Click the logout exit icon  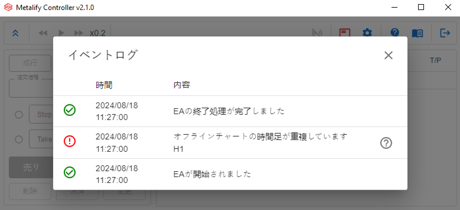(445, 33)
